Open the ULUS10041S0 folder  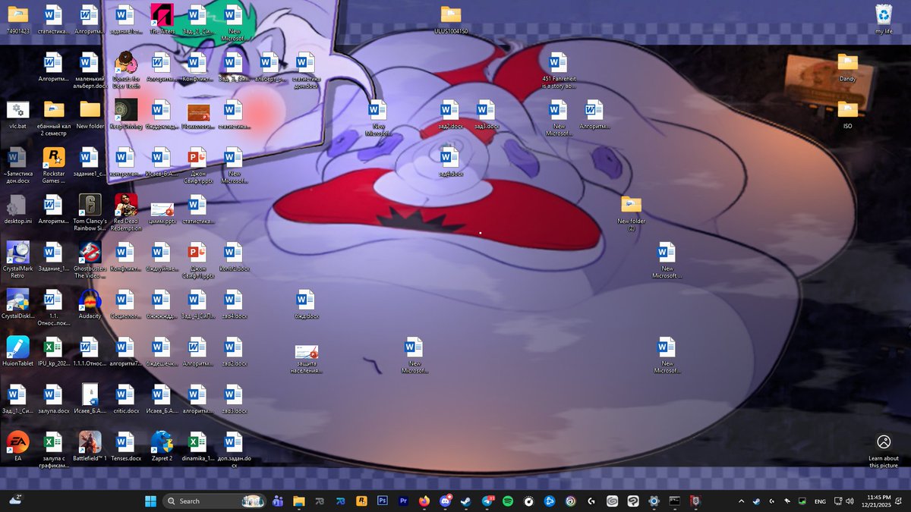(450, 19)
